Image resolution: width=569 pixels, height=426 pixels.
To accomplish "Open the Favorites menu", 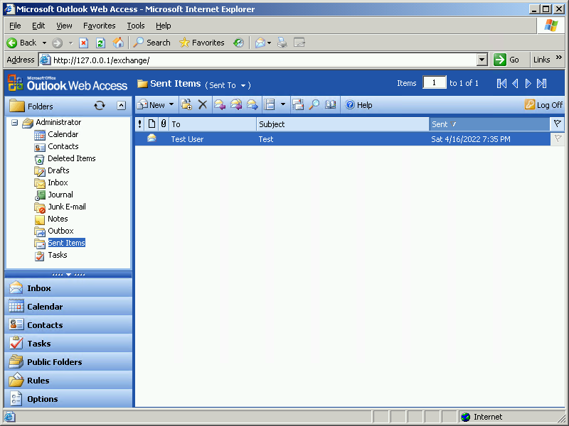I will 100,26.
